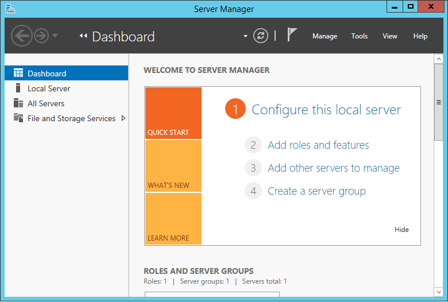
Task: Refresh the dashboard with the refresh icon
Action: (261, 36)
